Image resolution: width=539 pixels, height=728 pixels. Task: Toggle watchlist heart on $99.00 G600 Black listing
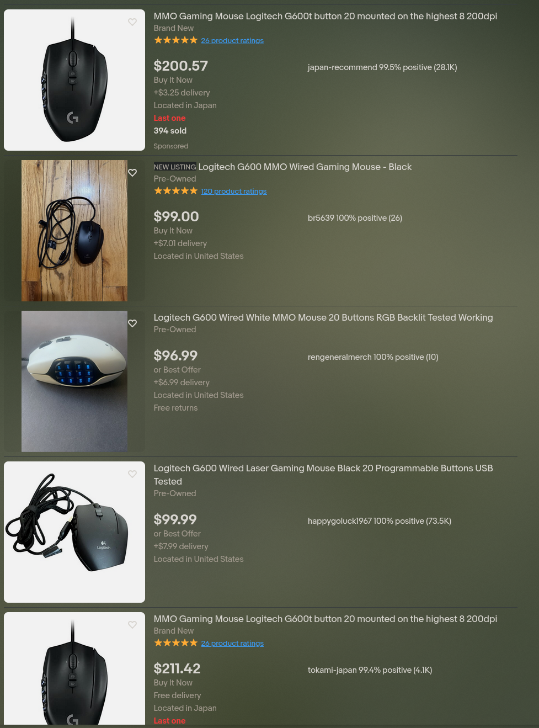coord(132,173)
